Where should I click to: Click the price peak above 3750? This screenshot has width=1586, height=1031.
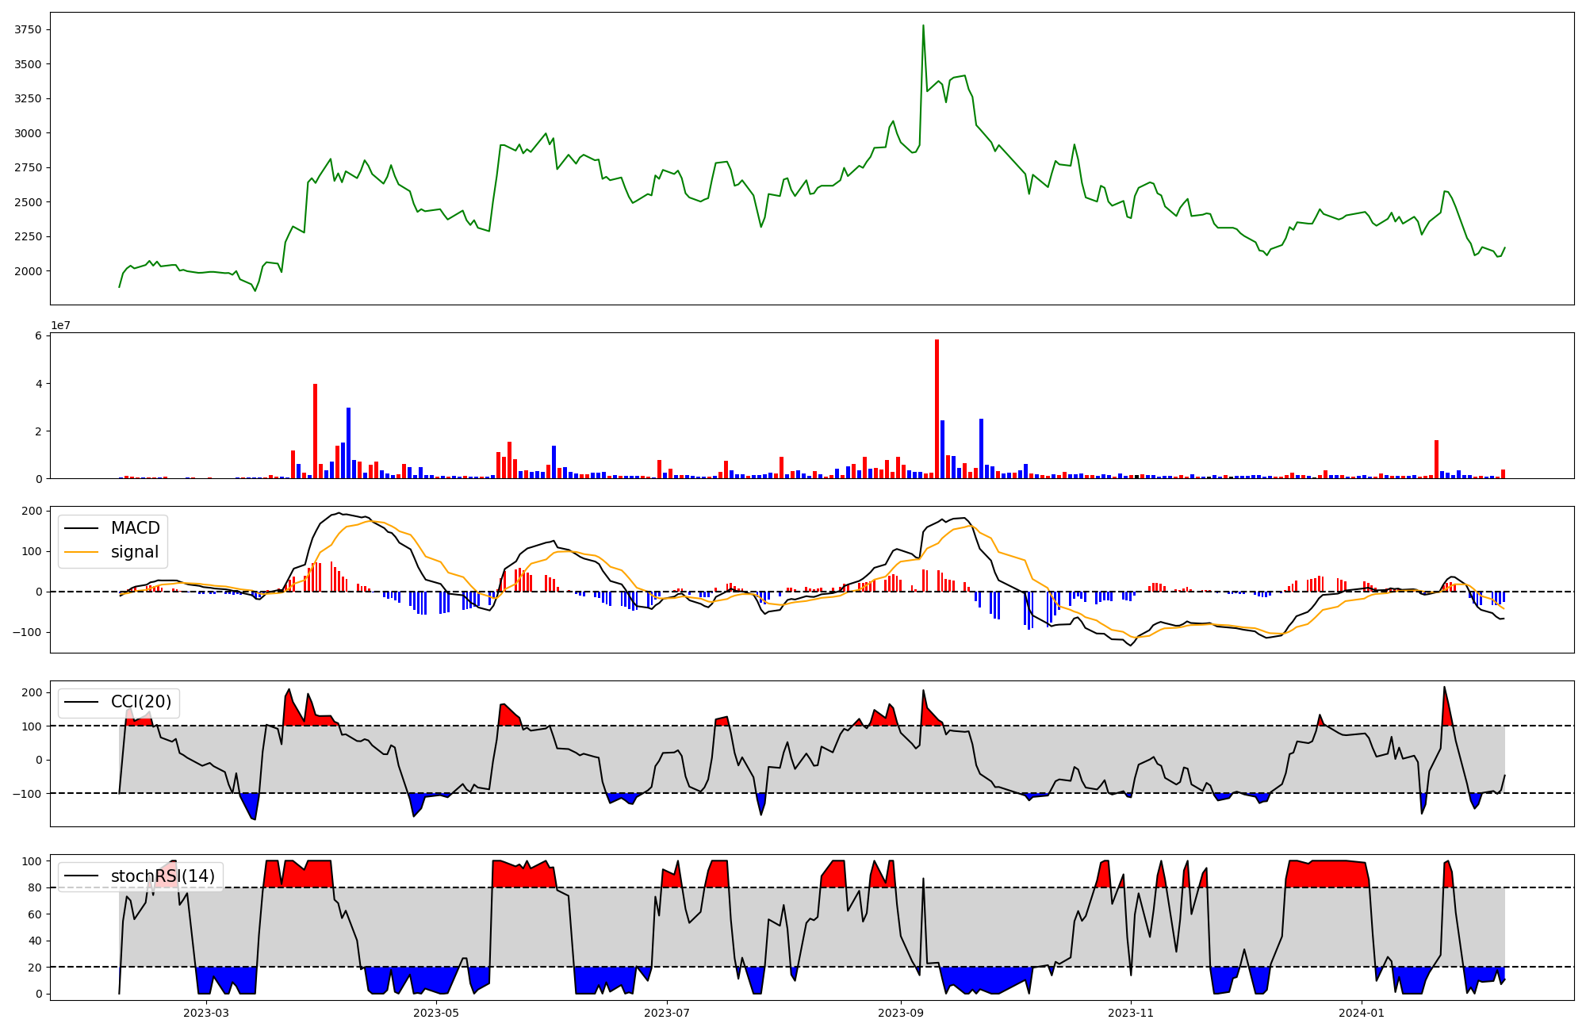tap(923, 26)
